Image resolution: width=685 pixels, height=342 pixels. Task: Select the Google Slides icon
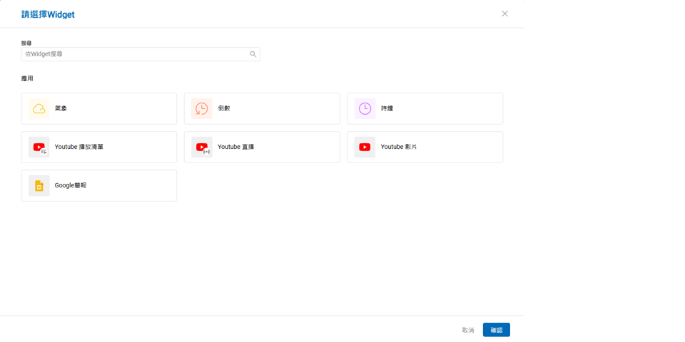coord(39,186)
